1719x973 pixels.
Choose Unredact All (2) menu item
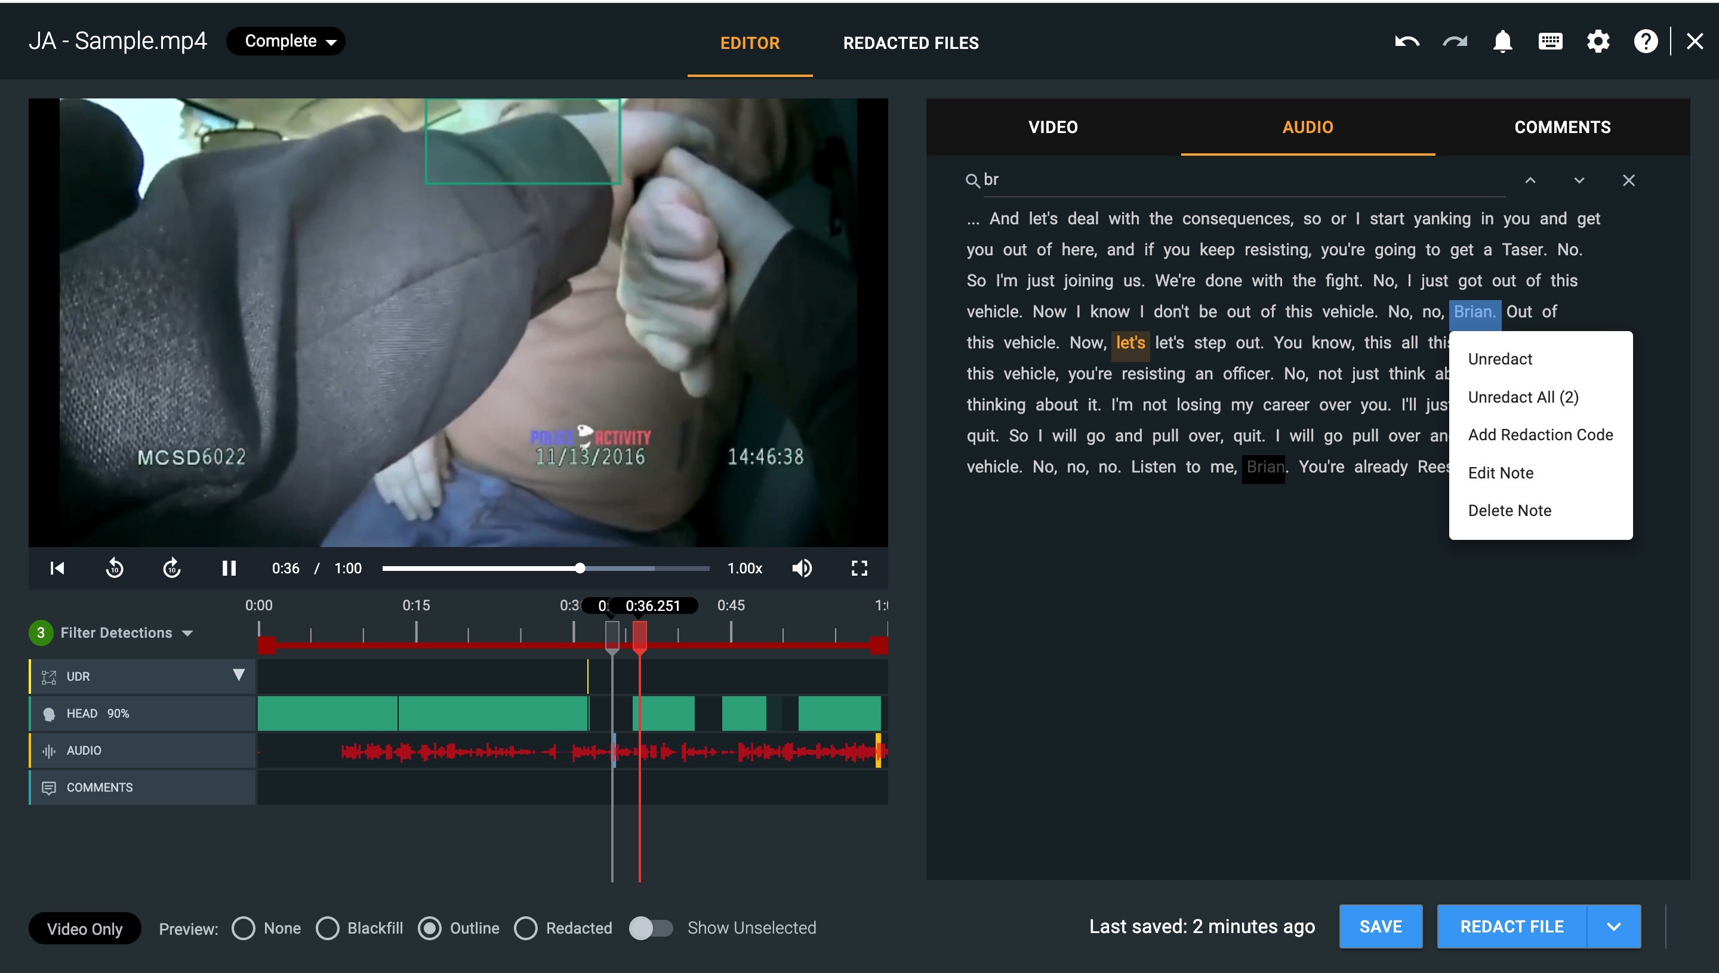[1523, 397]
